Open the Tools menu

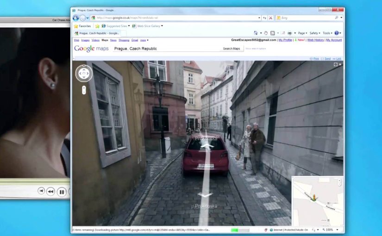[x=327, y=33]
